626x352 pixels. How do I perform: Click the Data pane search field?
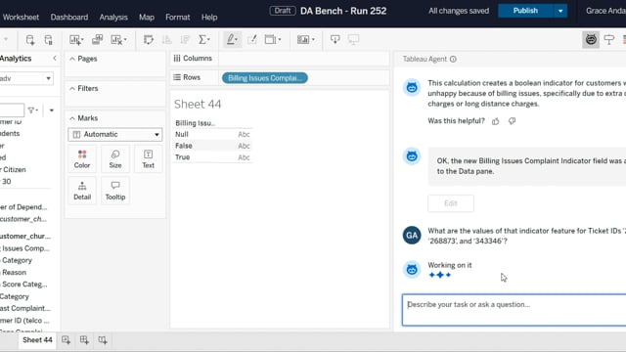point(12,110)
